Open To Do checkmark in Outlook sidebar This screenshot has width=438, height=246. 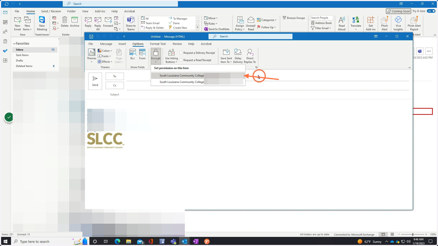coord(5,51)
